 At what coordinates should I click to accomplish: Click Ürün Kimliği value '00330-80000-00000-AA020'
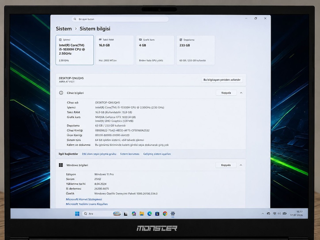112,135
